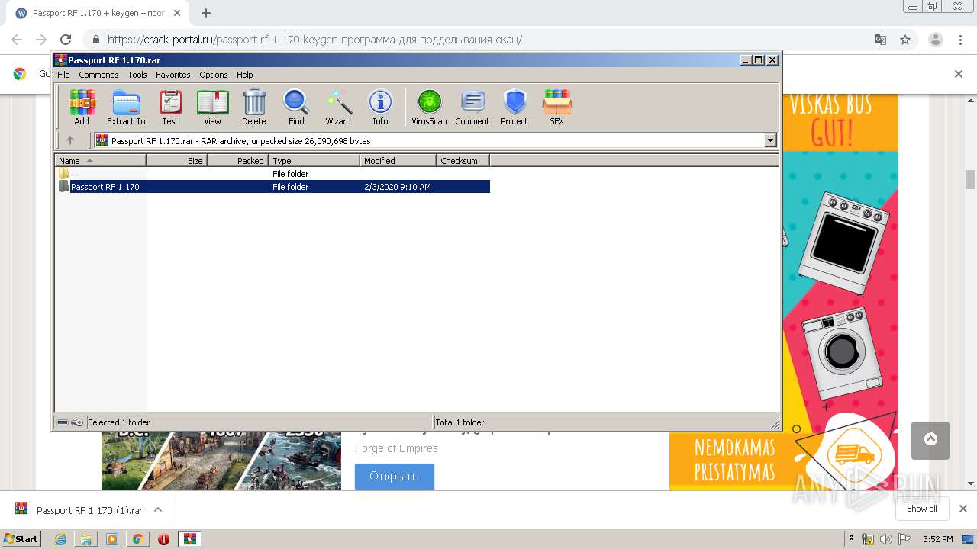Click the Test archive icon
This screenshot has height=549, width=977.
(x=170, y=107)
